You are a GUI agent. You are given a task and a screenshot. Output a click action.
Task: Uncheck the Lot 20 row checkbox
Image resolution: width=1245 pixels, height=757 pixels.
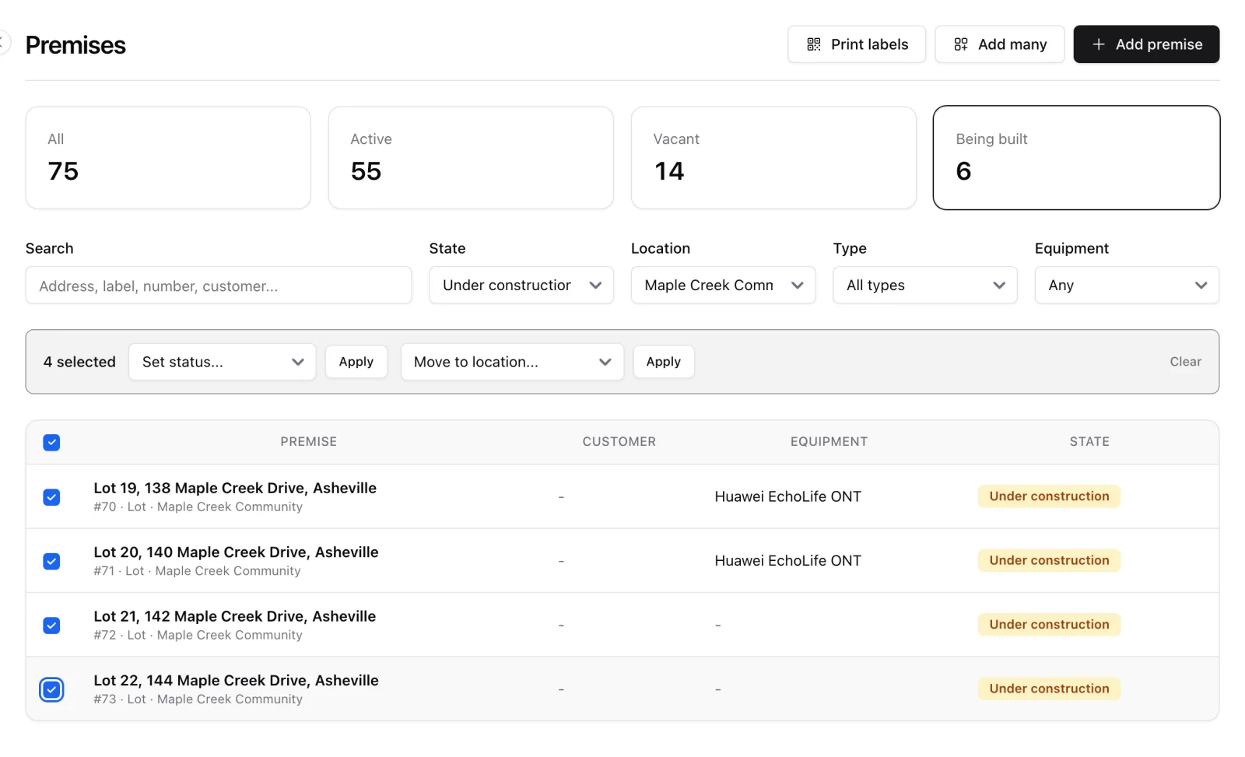point(51,561)
